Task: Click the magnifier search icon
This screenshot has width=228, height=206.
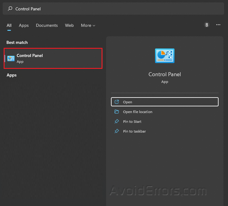Action: 10,9
